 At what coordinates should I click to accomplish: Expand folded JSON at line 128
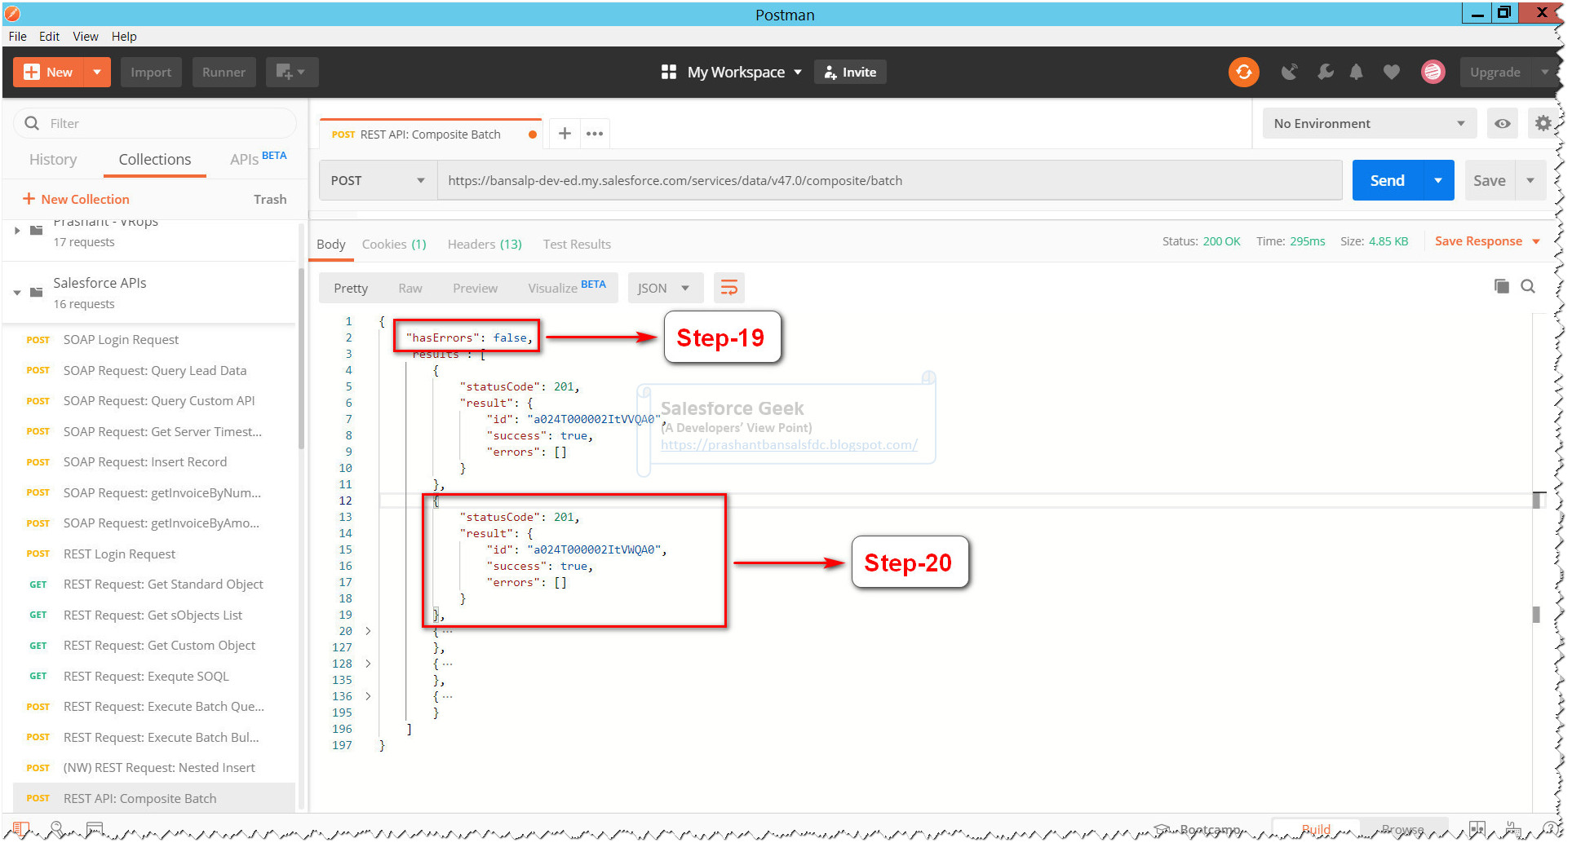coord(368,664)
